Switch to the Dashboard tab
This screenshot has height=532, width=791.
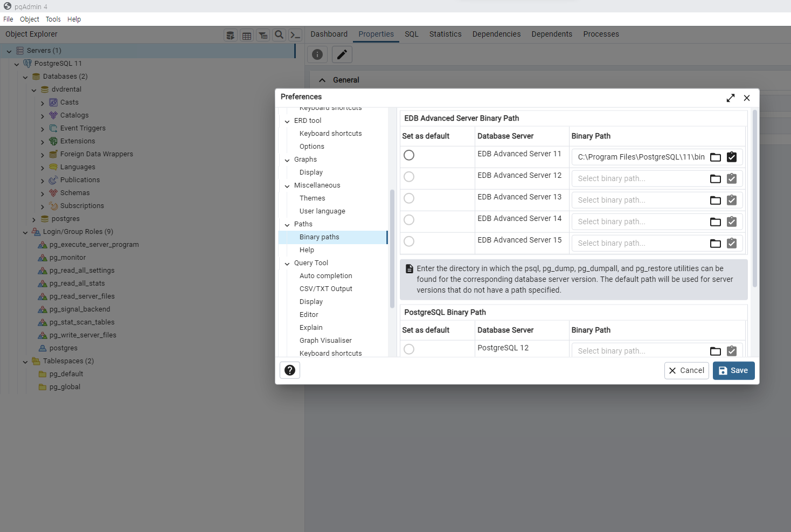(329, 34)
